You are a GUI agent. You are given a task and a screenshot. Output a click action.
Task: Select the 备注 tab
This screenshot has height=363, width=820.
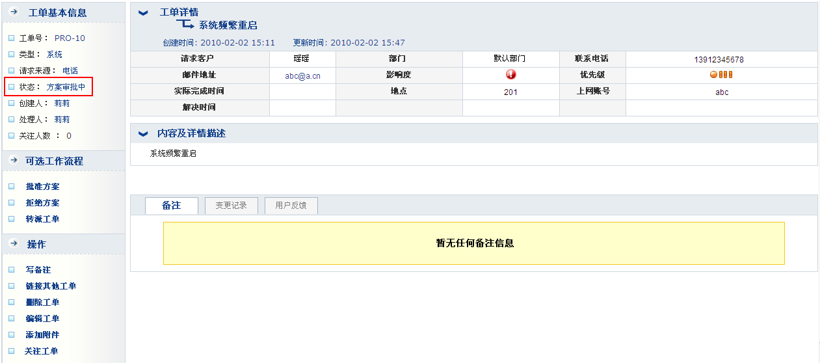171,206
